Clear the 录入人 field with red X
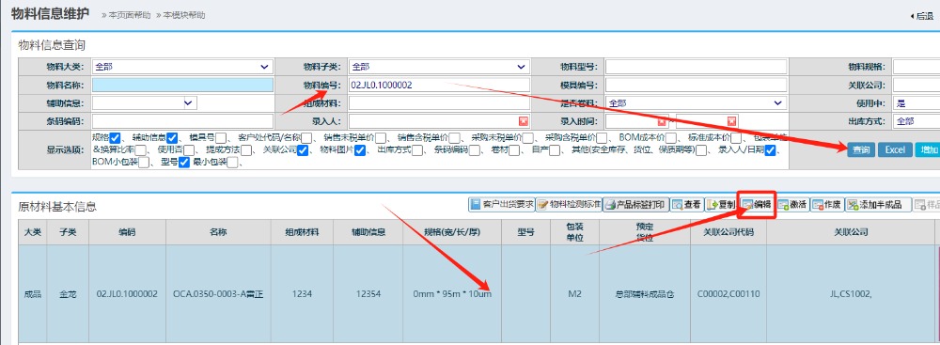 point(524,120)
